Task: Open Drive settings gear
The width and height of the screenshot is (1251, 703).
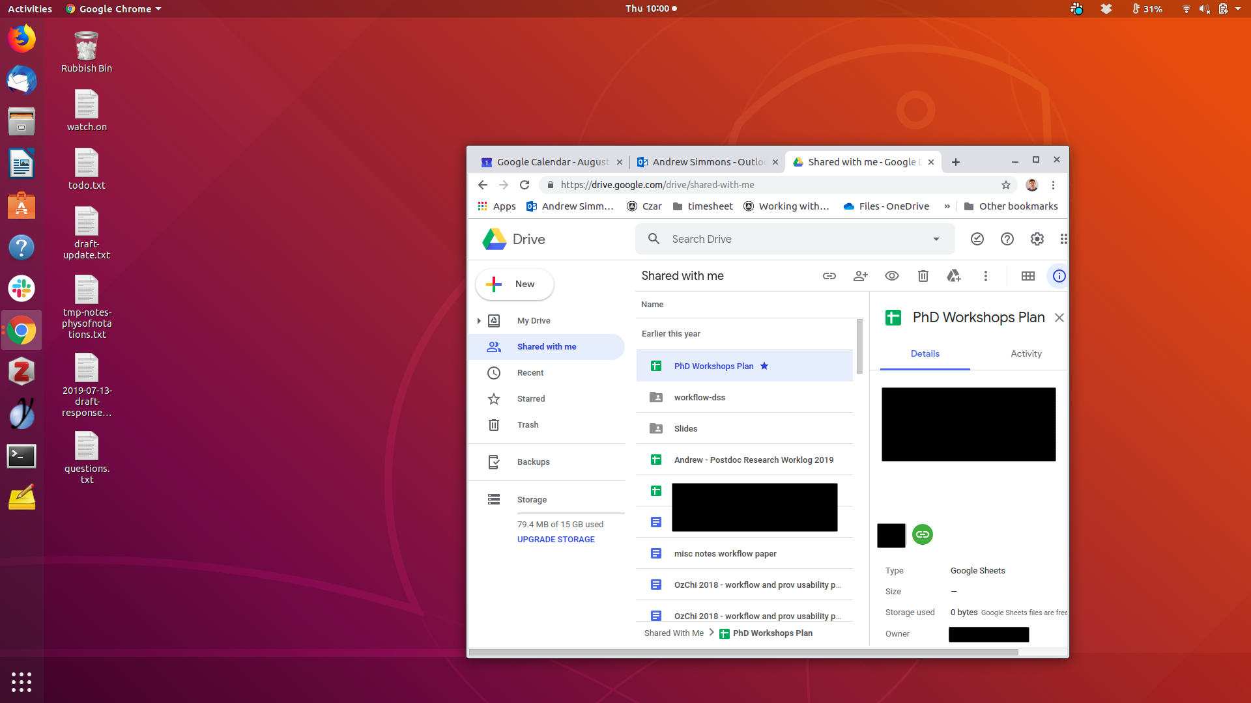Action: point(1037,239)
